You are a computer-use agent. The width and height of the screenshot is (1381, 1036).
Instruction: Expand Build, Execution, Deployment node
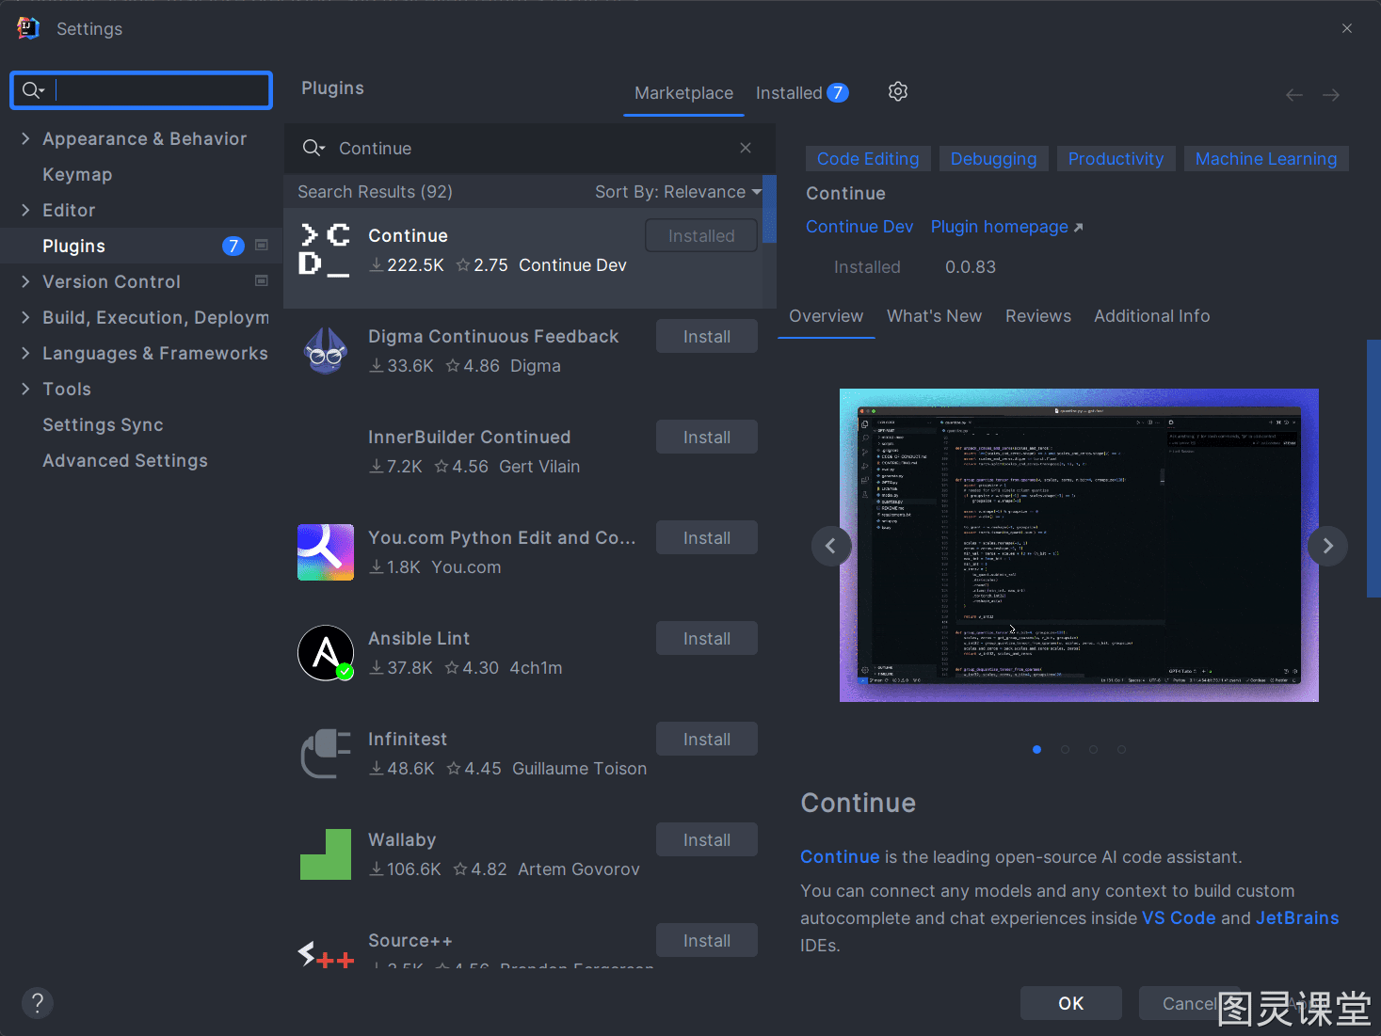[25, 317]
